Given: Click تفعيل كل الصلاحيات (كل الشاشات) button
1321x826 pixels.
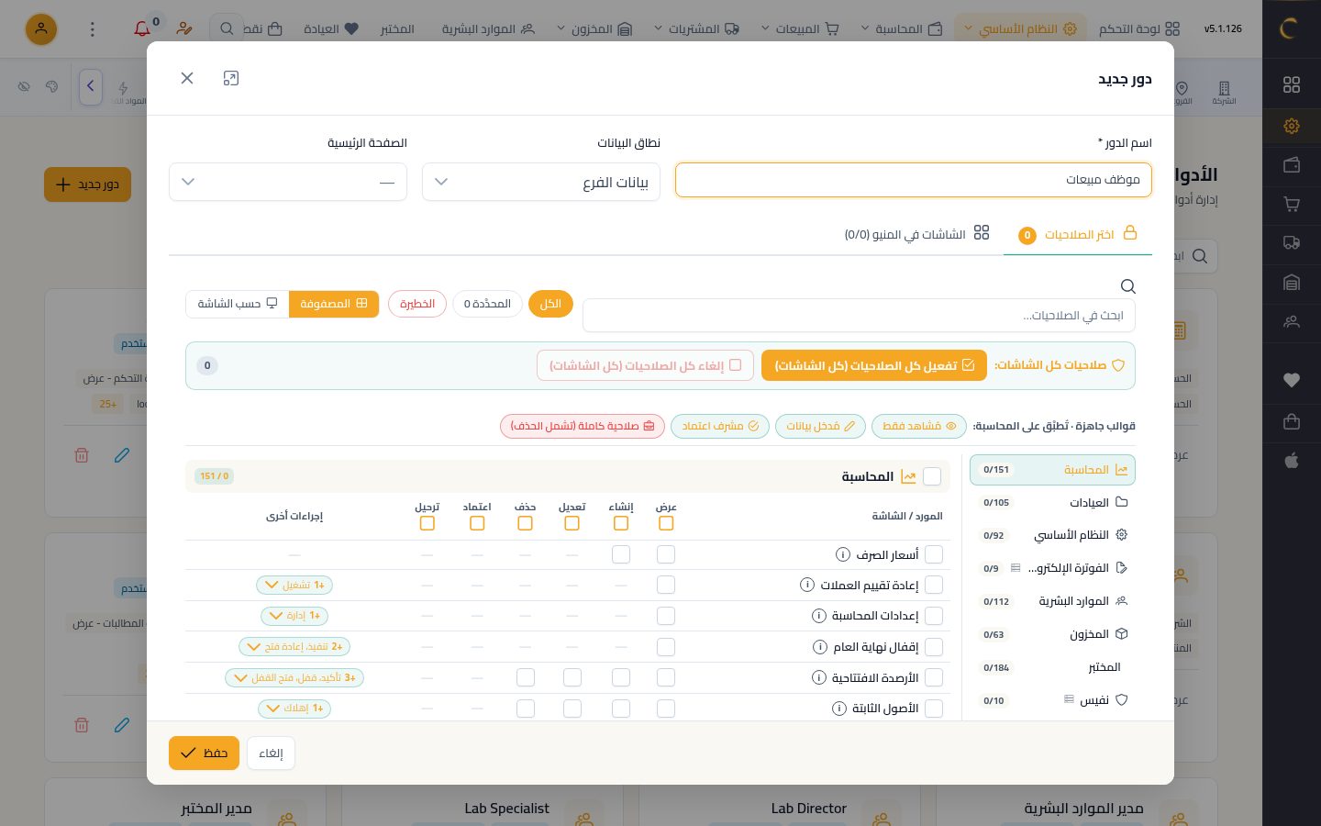Looking at the screenshot, I should point(874,365).
